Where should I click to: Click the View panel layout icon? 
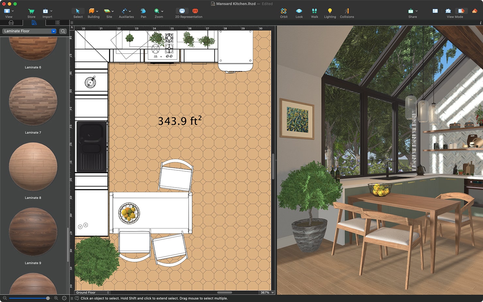[x=7, y=11]
